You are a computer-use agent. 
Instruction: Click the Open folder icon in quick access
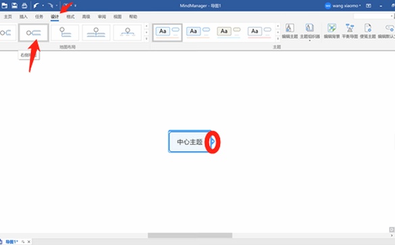pos(4,5)
